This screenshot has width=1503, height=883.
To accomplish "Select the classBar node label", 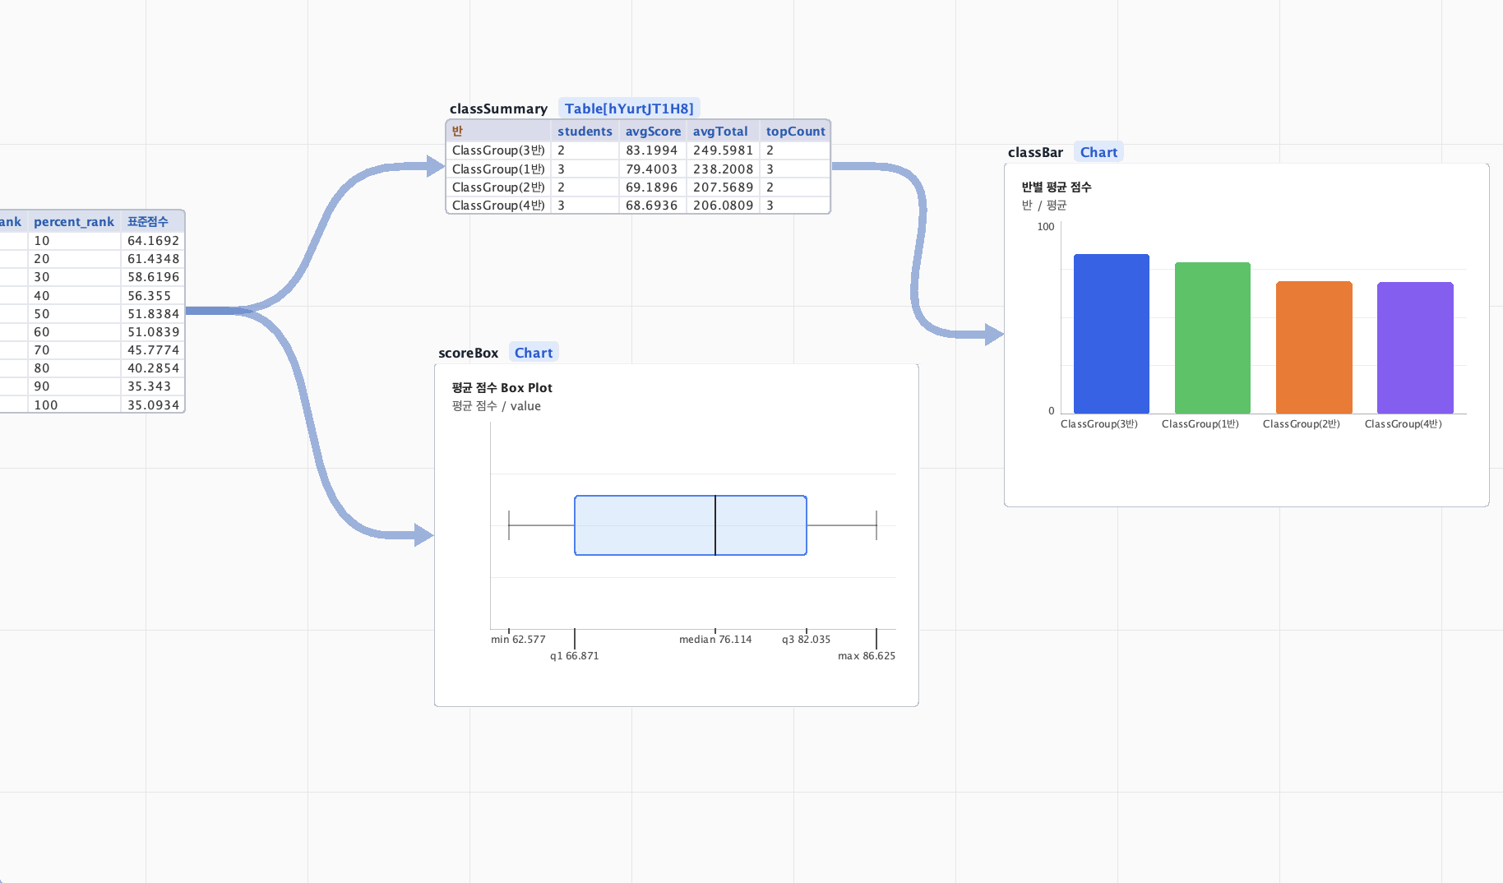I will click(1035, 152).
